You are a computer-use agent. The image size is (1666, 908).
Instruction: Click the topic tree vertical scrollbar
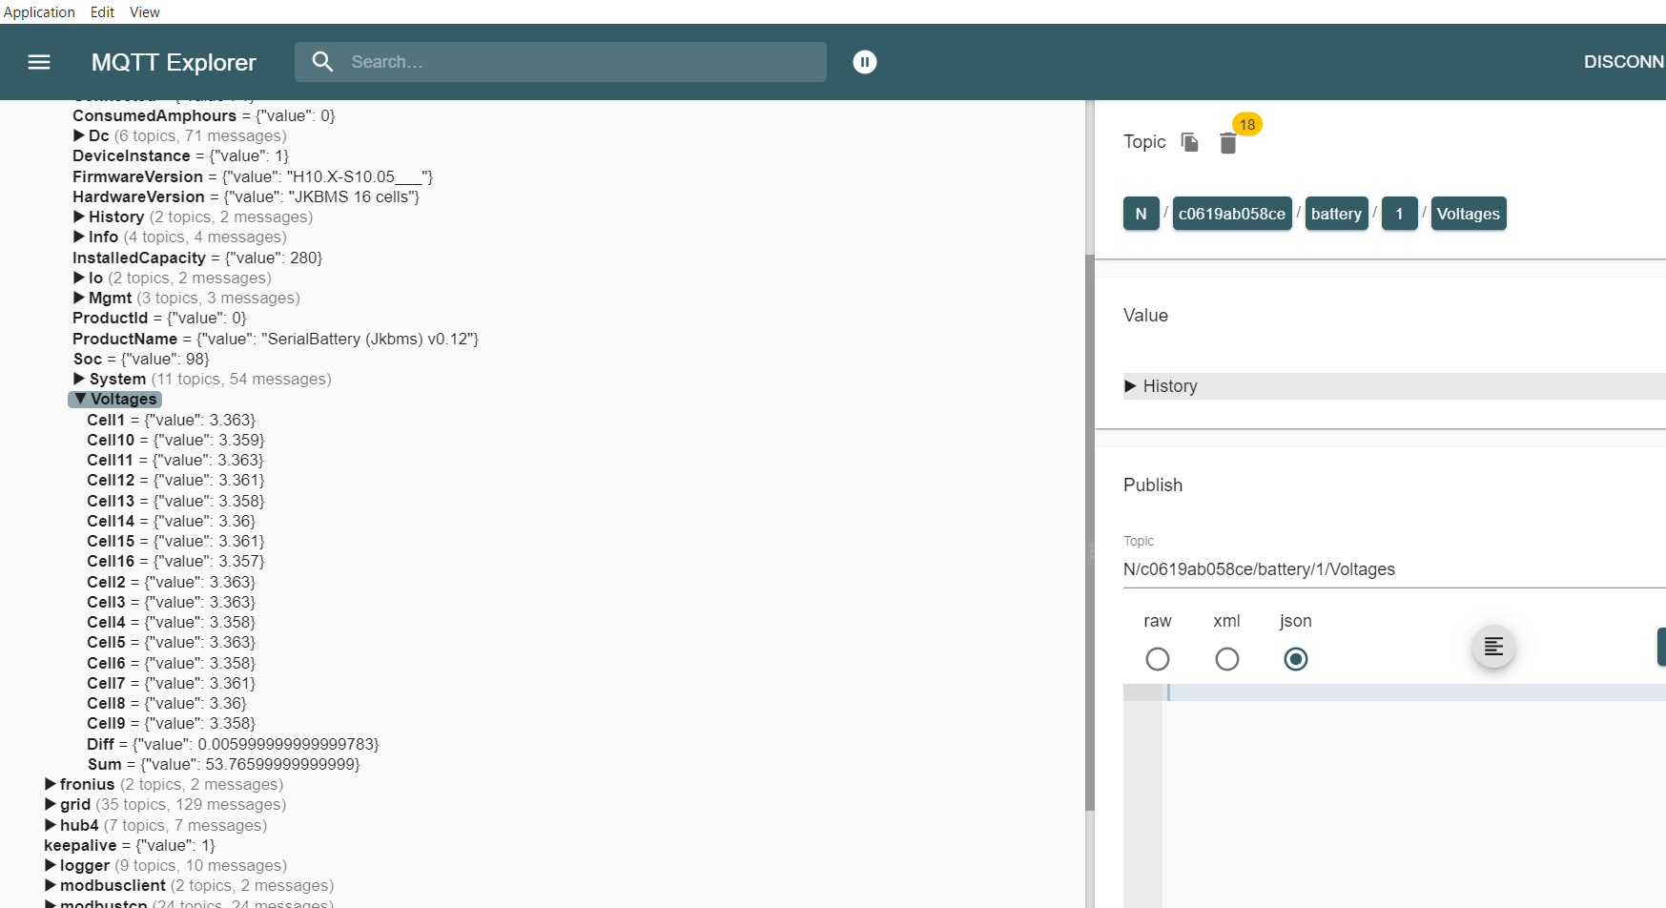click(1089, 532)
